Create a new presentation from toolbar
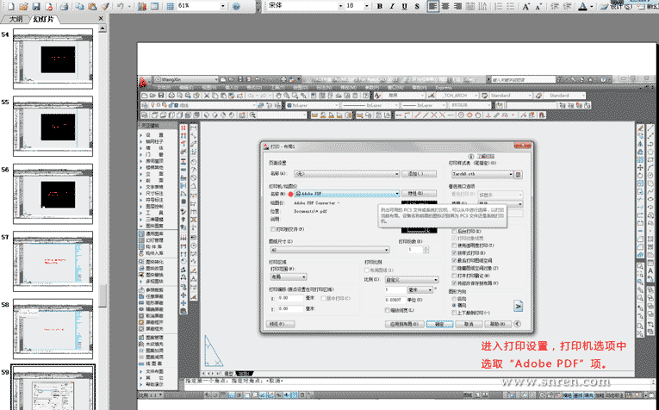 click(x=10, y=6)
